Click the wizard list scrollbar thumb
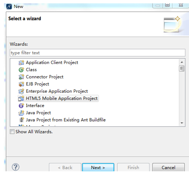189x176 pixels. coord(182,68)
